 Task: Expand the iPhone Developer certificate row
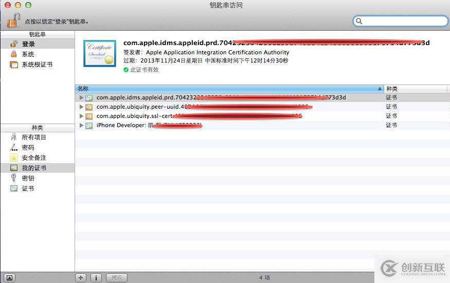(81, 125)
